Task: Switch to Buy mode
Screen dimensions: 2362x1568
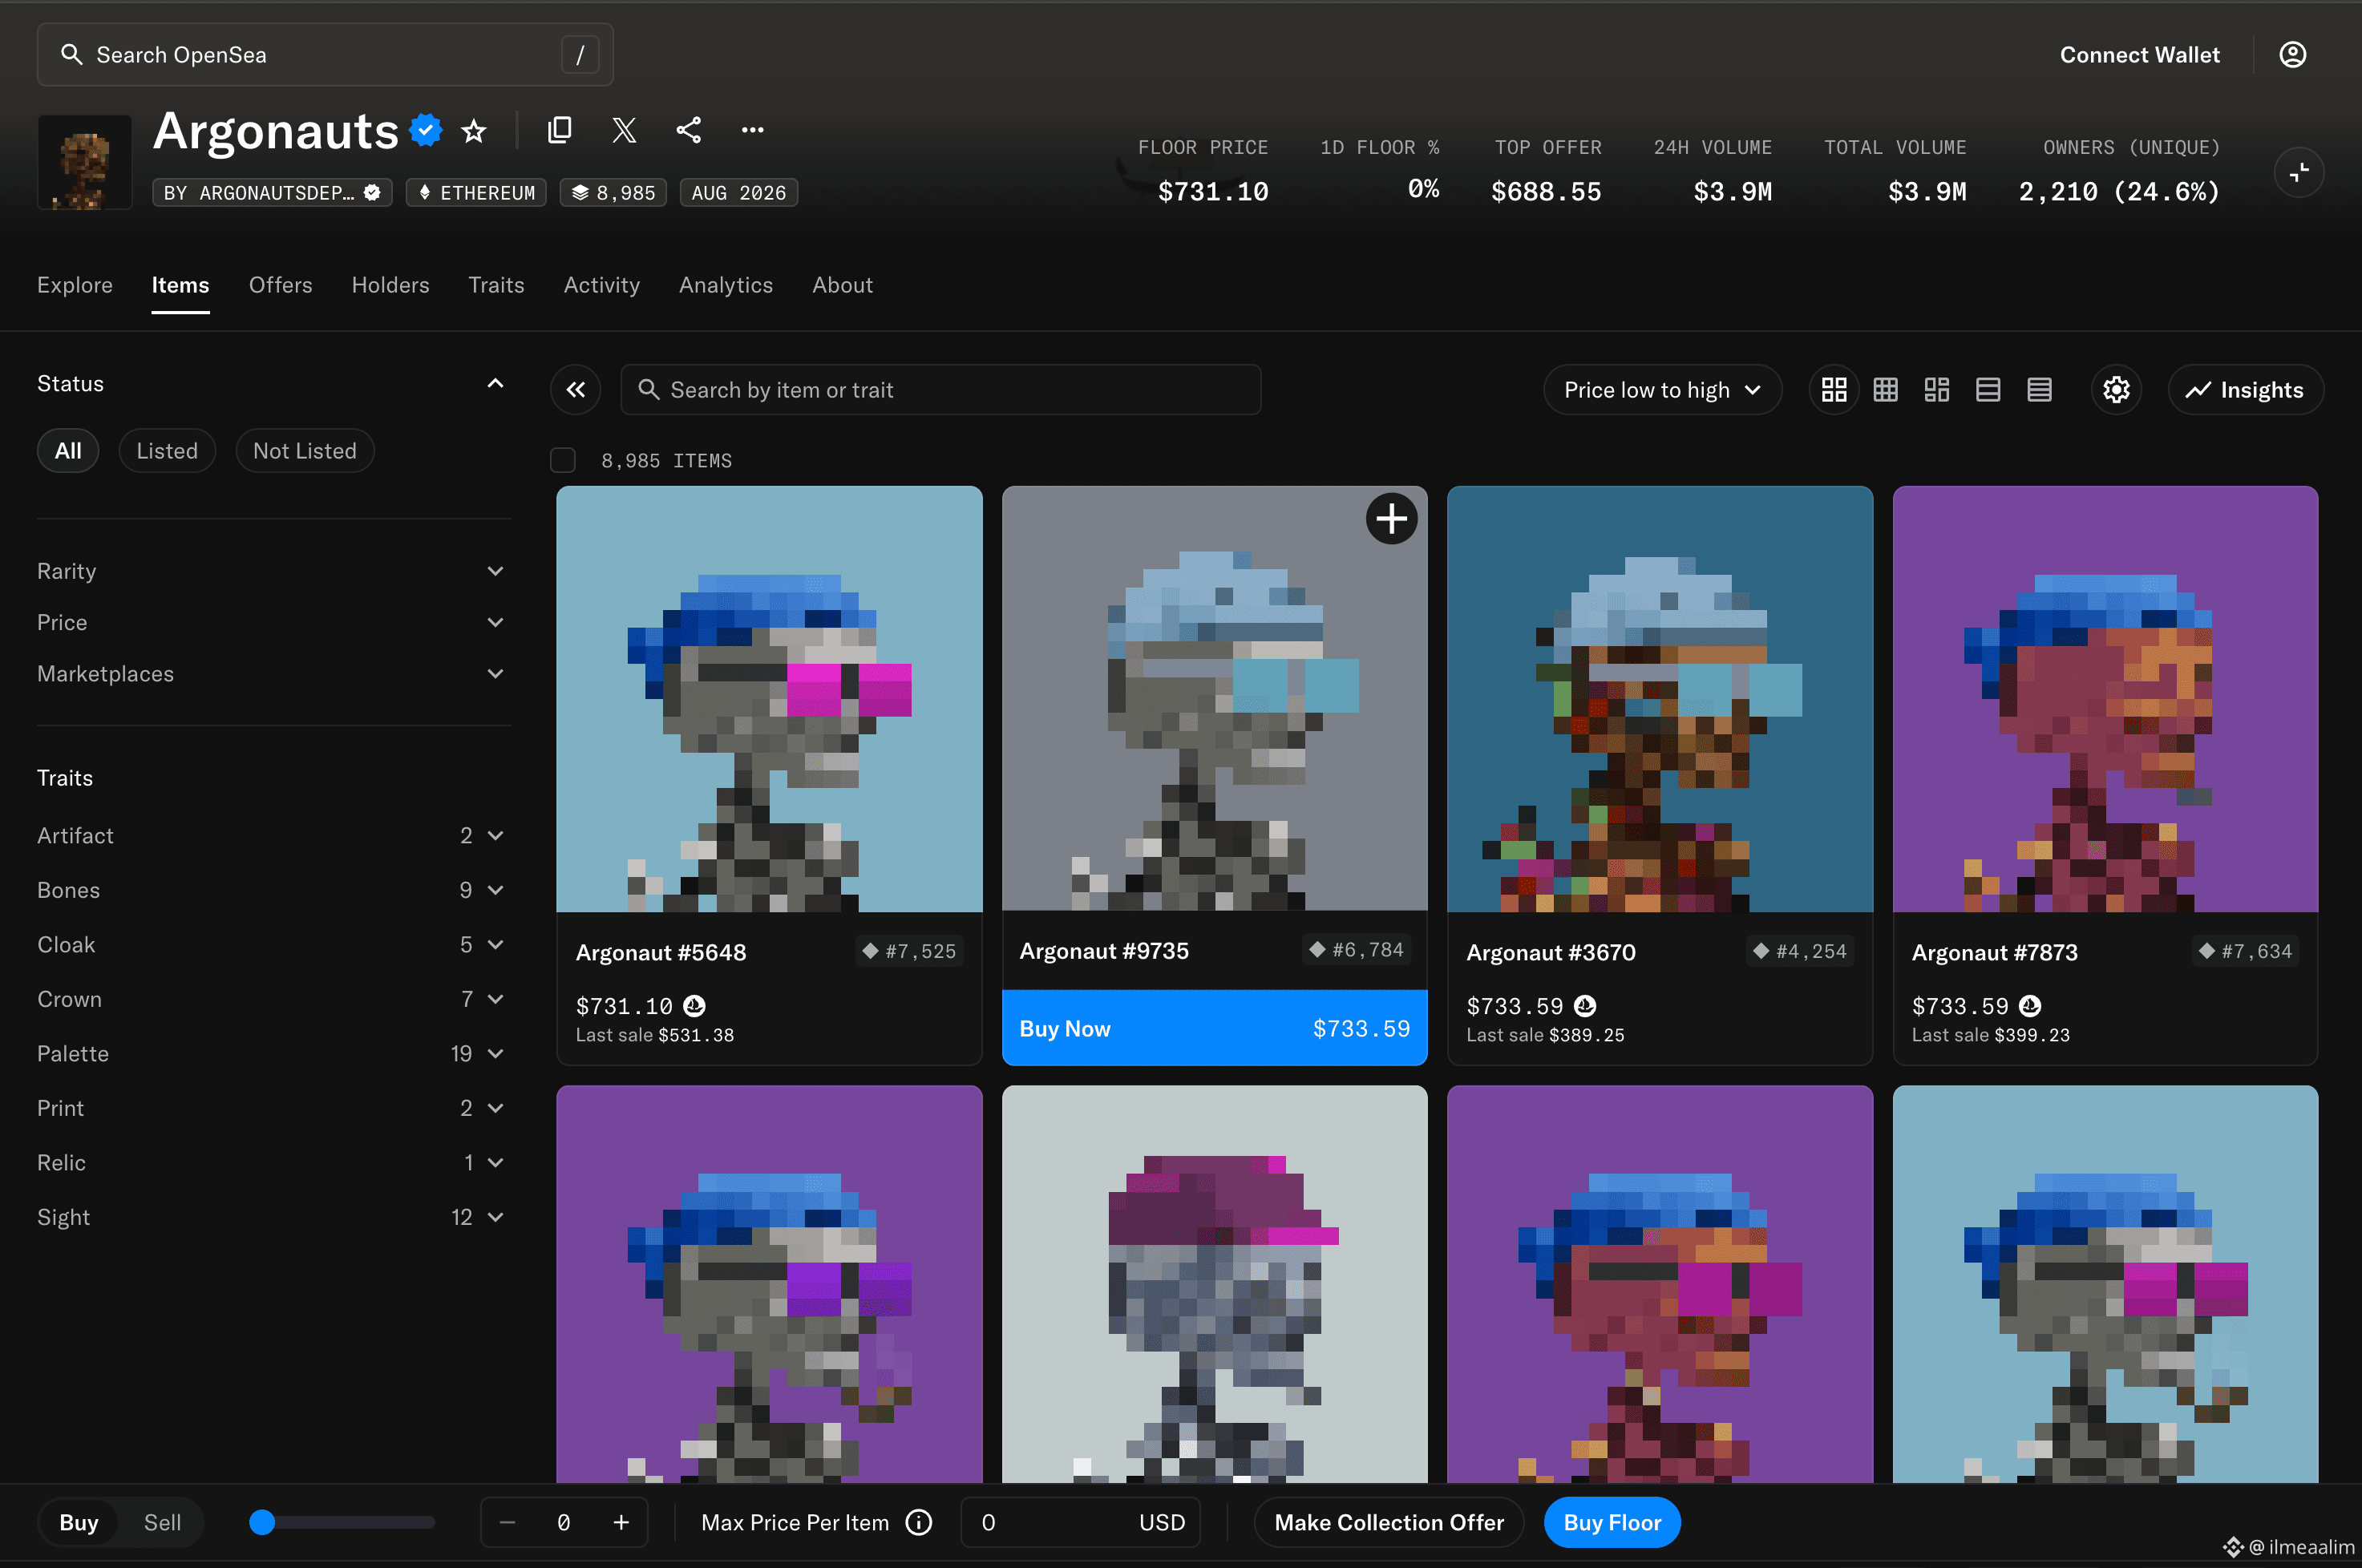Action: tap(79, 1522)
